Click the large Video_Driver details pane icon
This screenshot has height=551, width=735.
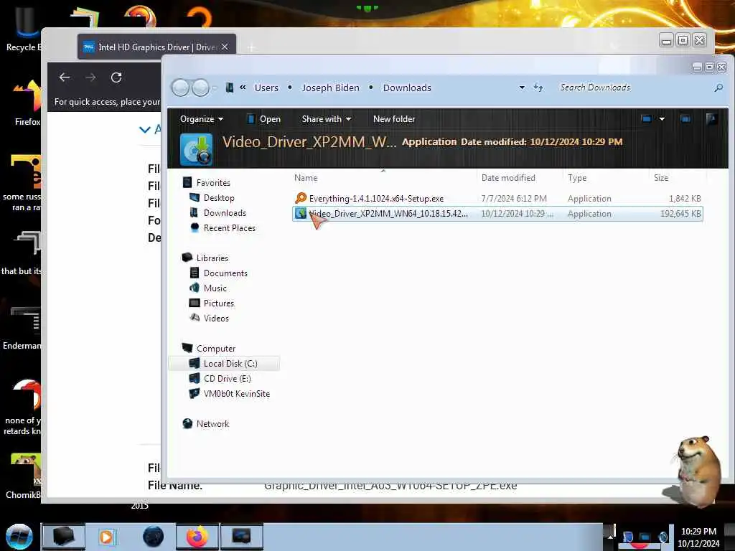coord(196,149)
